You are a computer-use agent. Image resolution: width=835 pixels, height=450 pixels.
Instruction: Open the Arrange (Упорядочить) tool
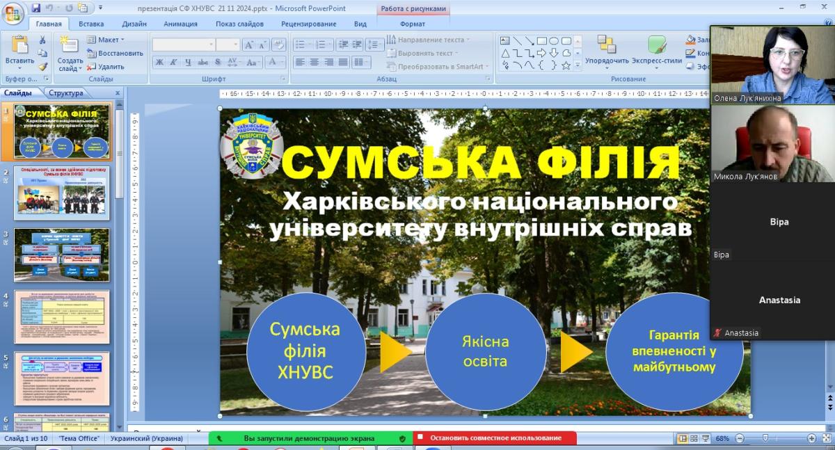coord(607,52)
